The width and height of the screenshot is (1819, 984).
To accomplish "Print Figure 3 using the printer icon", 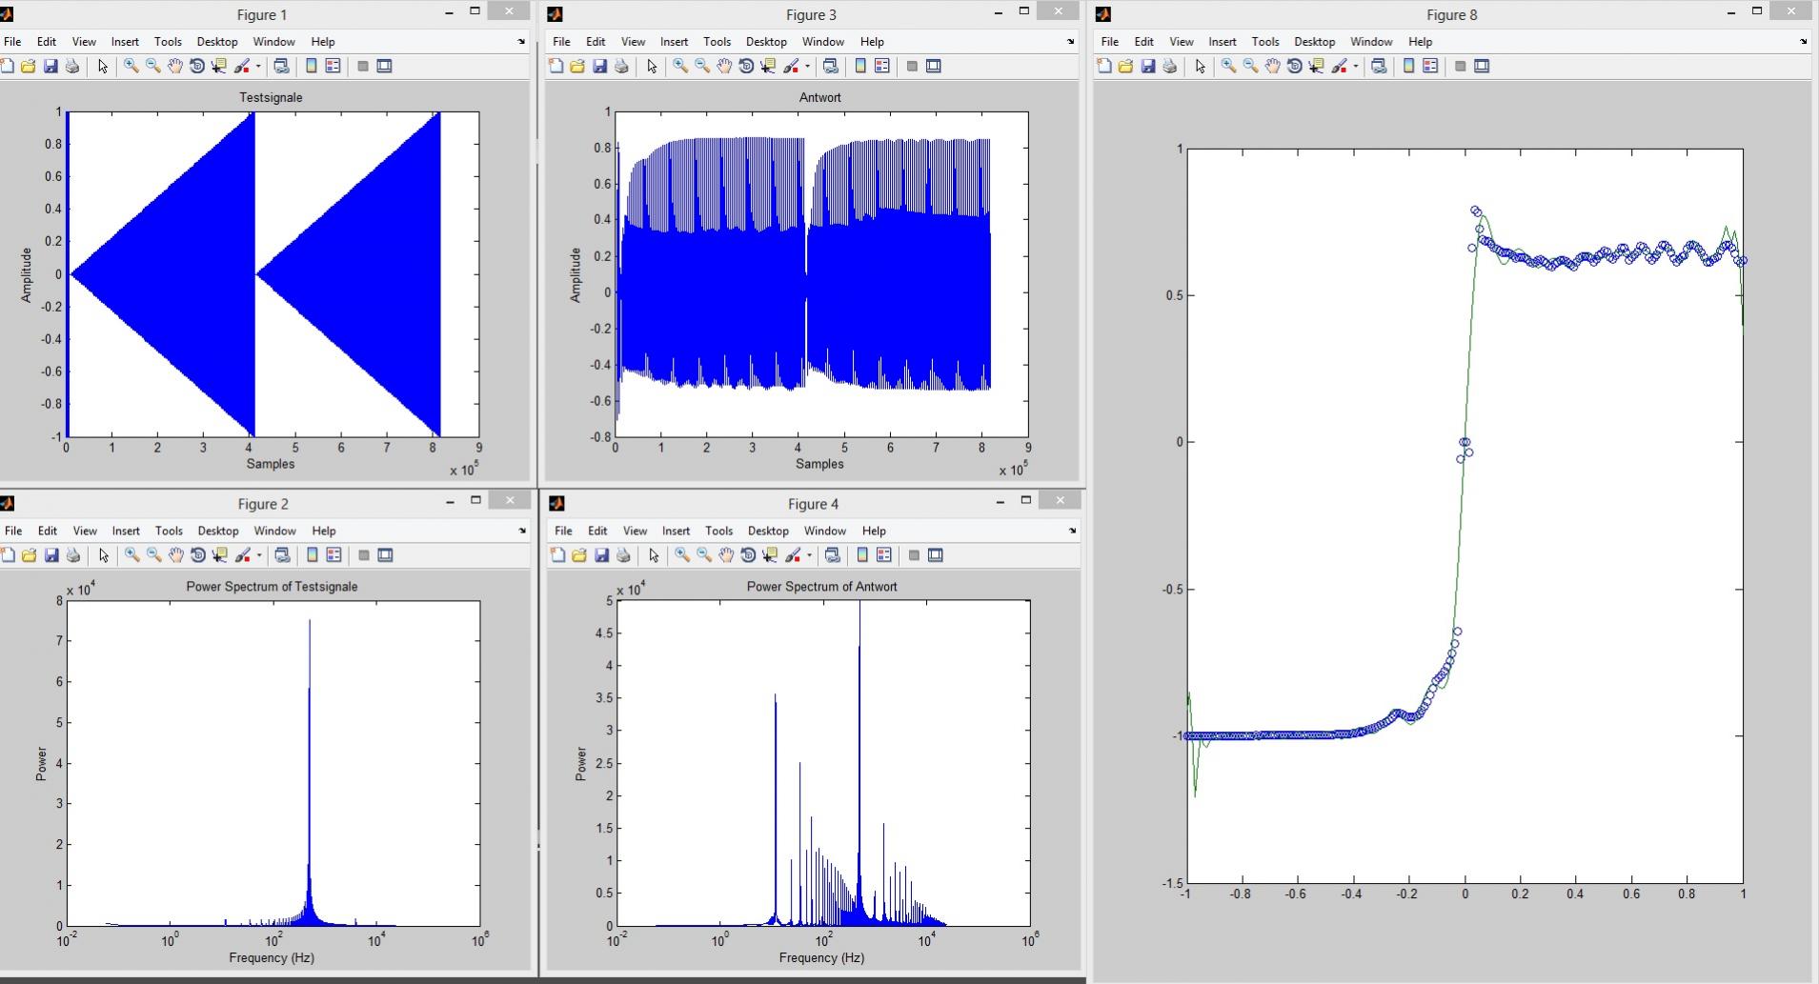I will [621, 66].
